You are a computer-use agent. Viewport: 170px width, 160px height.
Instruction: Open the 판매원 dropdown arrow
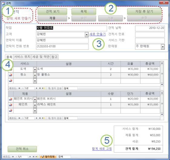pos(163,47)
